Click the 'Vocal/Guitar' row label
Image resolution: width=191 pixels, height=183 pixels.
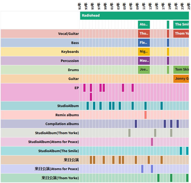coord(68,34)
